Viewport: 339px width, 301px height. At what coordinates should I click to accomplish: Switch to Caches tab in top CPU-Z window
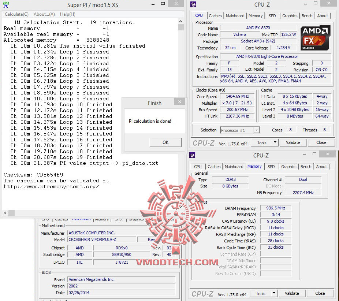tap(215, 16)
